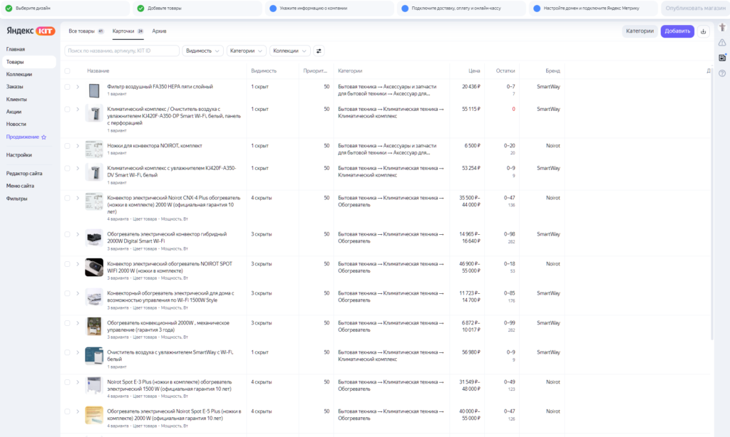730x437 pixels.
Task: Expand variants of Обогреватель конвекционный 2000W механическое
Action: (78, 323)
